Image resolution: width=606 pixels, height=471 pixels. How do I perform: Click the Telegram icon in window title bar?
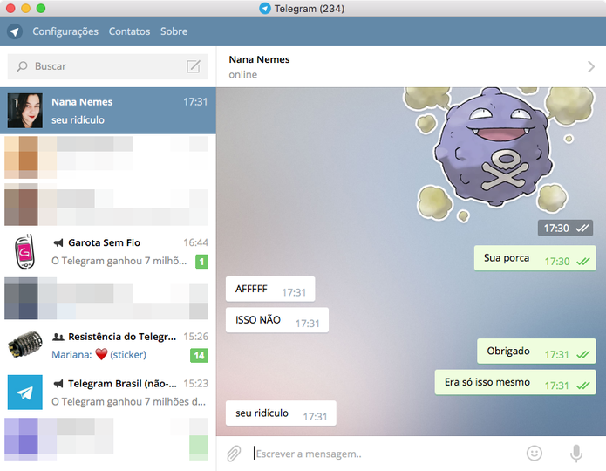point(265,9)
